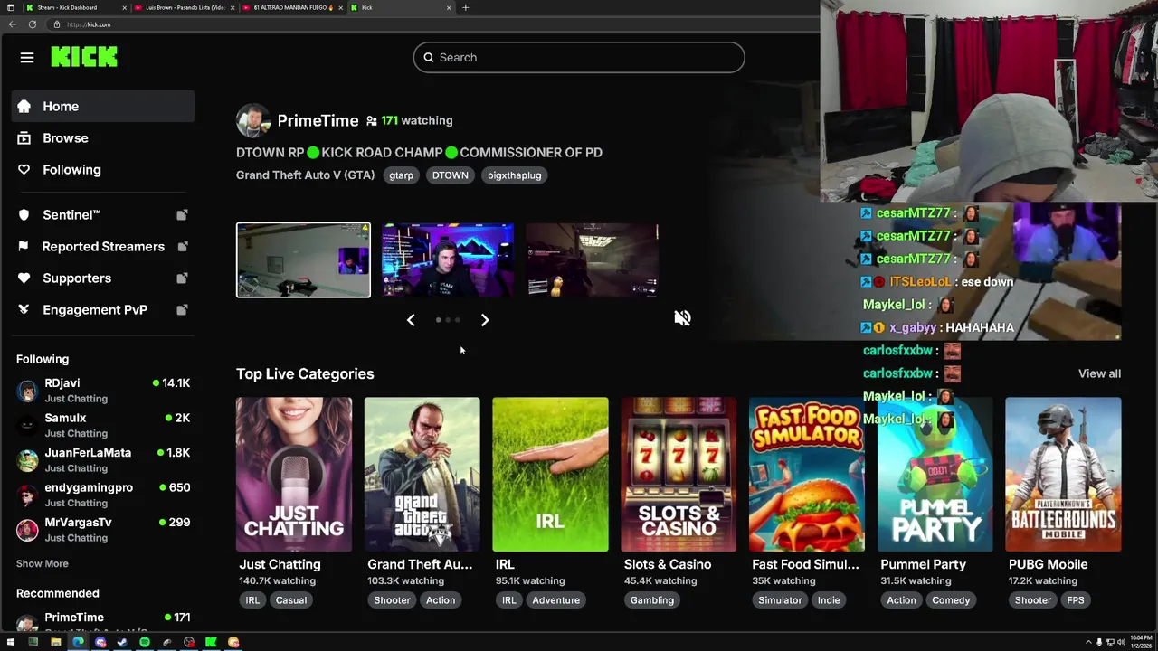Click the Sentinel external-link icon

click(x=182, y=215)
